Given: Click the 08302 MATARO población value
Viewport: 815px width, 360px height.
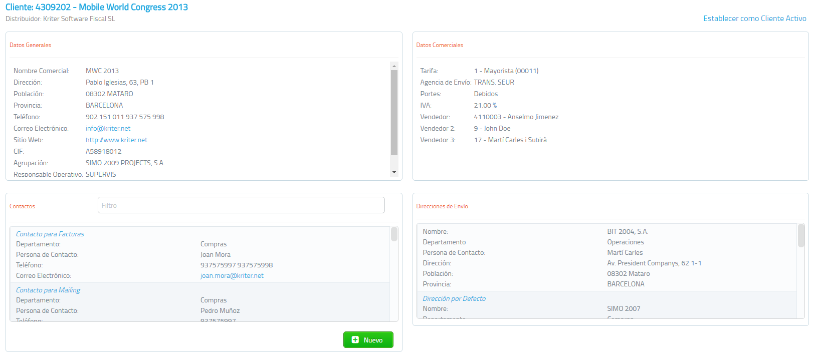Looking at the screenshot, I should tap(109, 94).
